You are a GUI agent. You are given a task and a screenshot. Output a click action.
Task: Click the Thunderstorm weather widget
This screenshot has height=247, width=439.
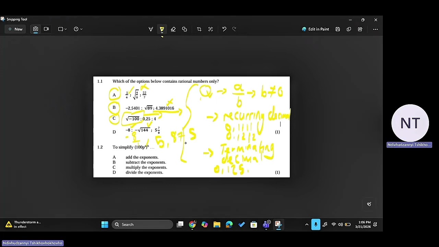(x=23, y=224)
